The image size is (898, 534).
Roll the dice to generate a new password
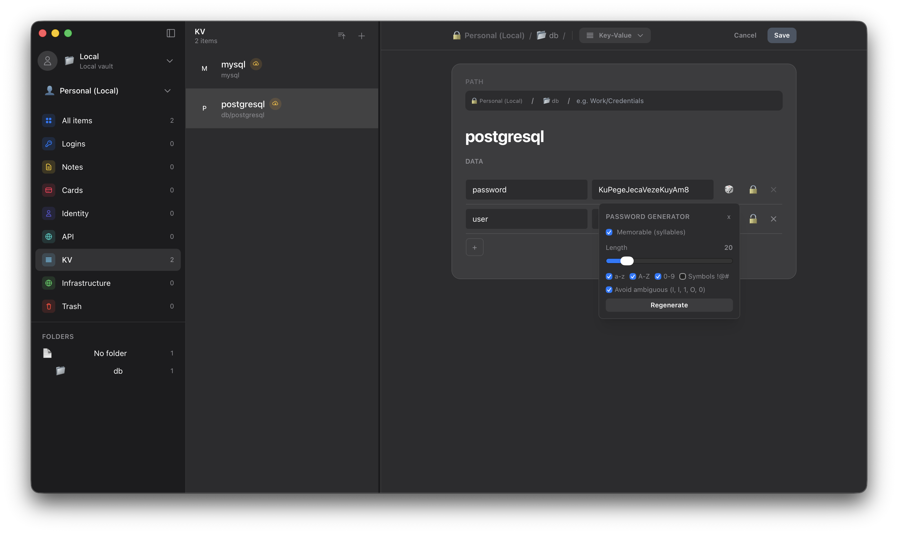tap(729, 189)
